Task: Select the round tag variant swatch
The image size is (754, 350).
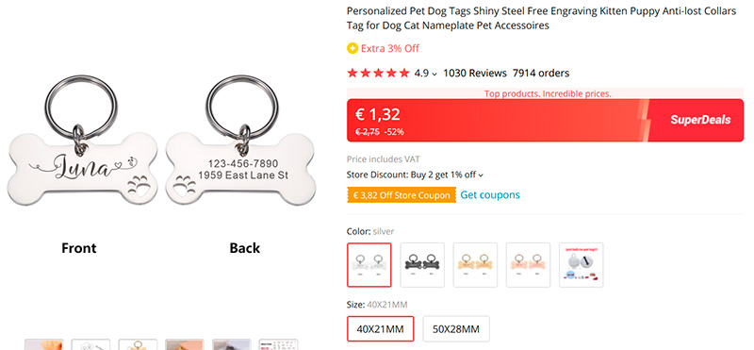Action: click(x=581, y=265)
